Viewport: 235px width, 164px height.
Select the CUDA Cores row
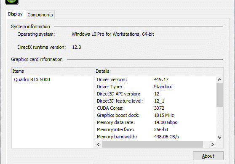coord(155,108)
